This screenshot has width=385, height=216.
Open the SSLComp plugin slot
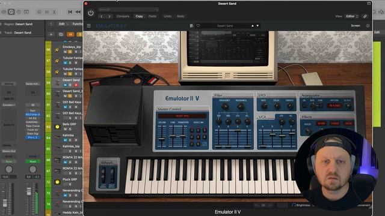click(32, 115)
